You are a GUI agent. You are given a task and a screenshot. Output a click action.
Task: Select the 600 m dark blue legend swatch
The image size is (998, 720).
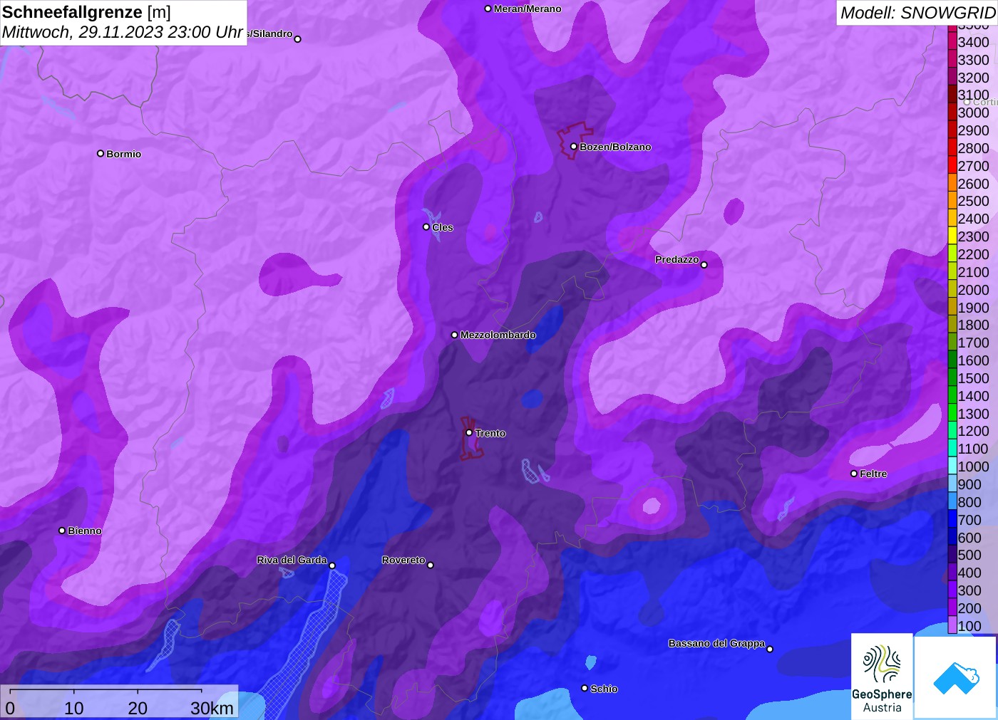click(x=952, y=538)
